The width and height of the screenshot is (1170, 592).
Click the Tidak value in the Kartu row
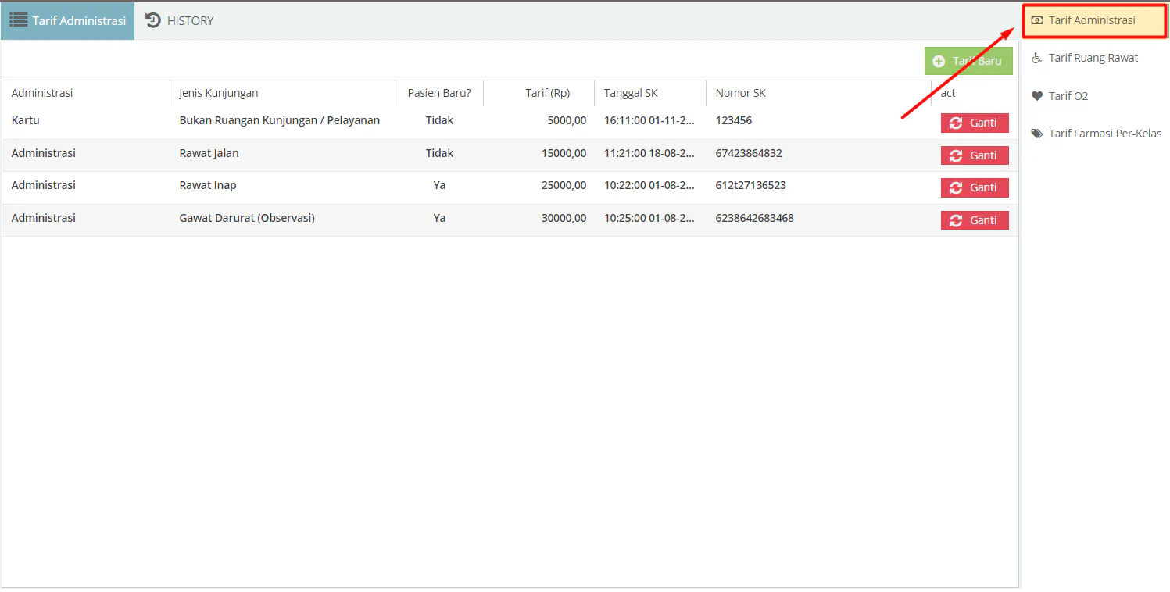[439, 120]
